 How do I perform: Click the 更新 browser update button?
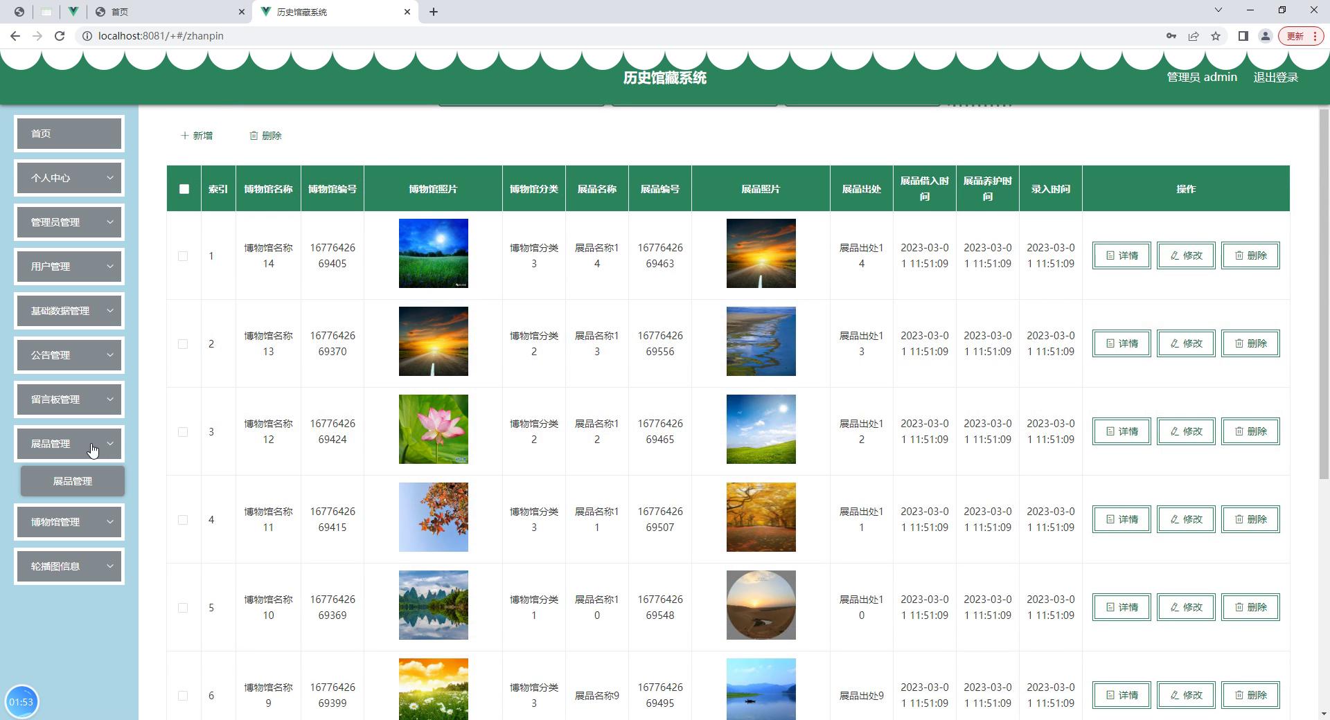tap(1301, 36)
